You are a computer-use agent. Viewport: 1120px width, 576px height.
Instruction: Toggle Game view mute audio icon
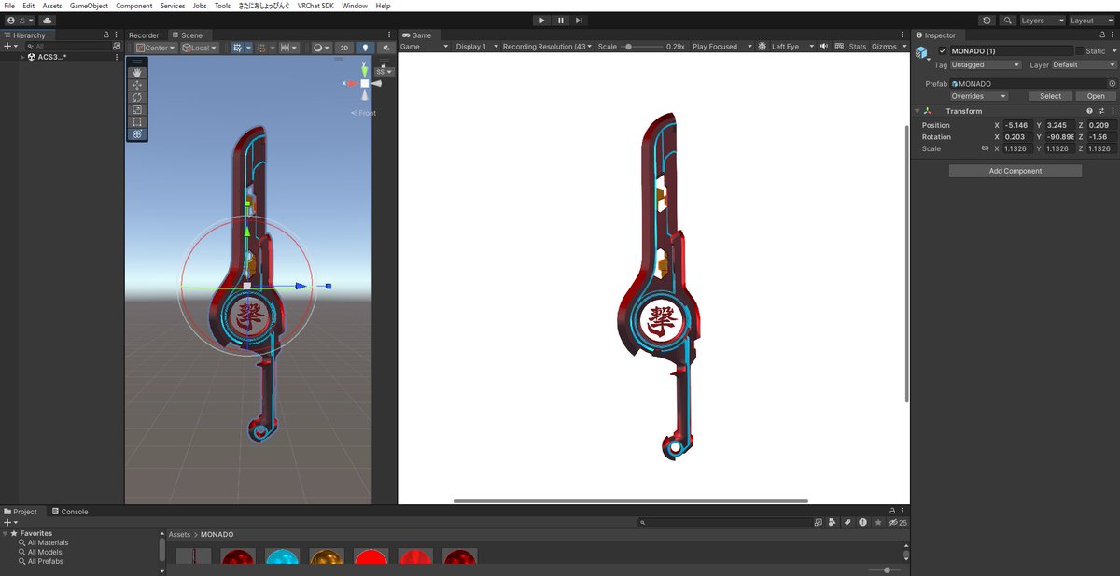coord(824,47)
